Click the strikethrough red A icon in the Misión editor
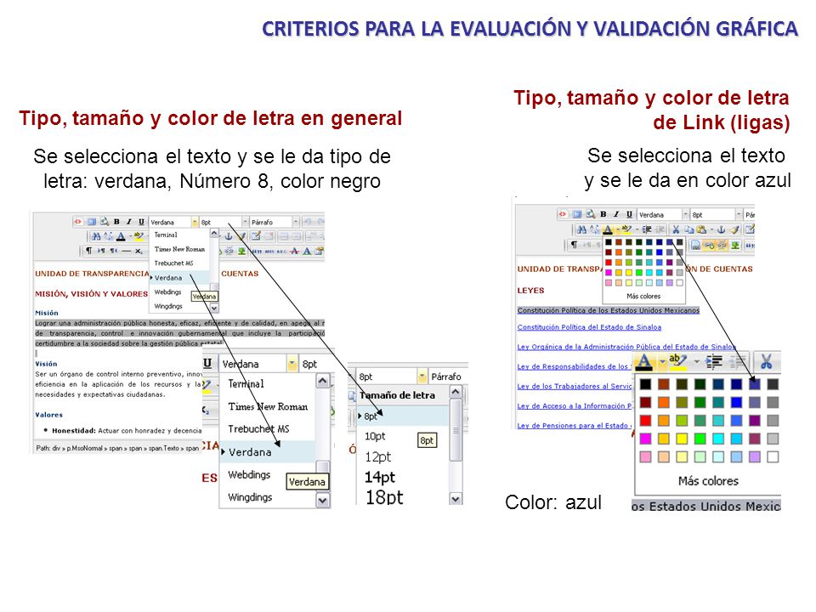 (x=295, y=251)
